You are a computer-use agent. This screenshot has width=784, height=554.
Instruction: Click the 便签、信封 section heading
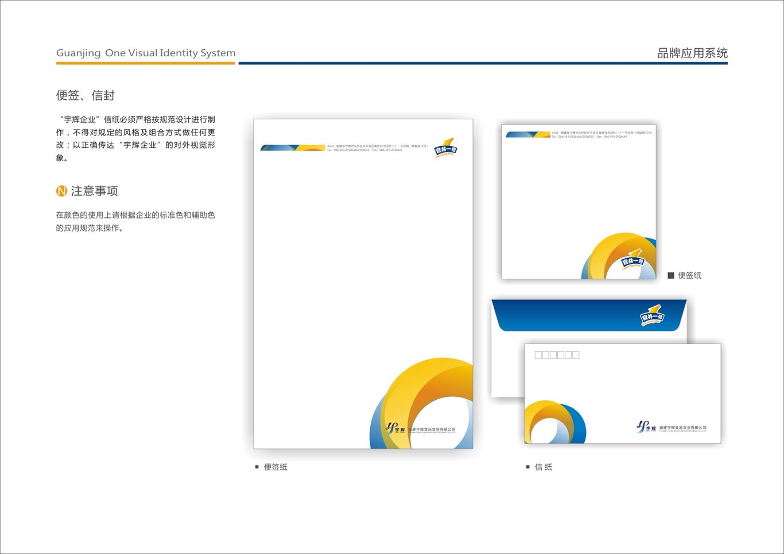pos(86,95)
